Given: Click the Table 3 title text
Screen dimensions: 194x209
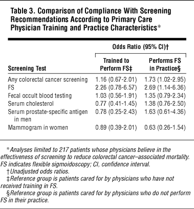Looking at the screenshot, I should click(91, 19).
